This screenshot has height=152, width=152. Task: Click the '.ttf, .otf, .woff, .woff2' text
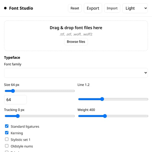coord(76,34)
